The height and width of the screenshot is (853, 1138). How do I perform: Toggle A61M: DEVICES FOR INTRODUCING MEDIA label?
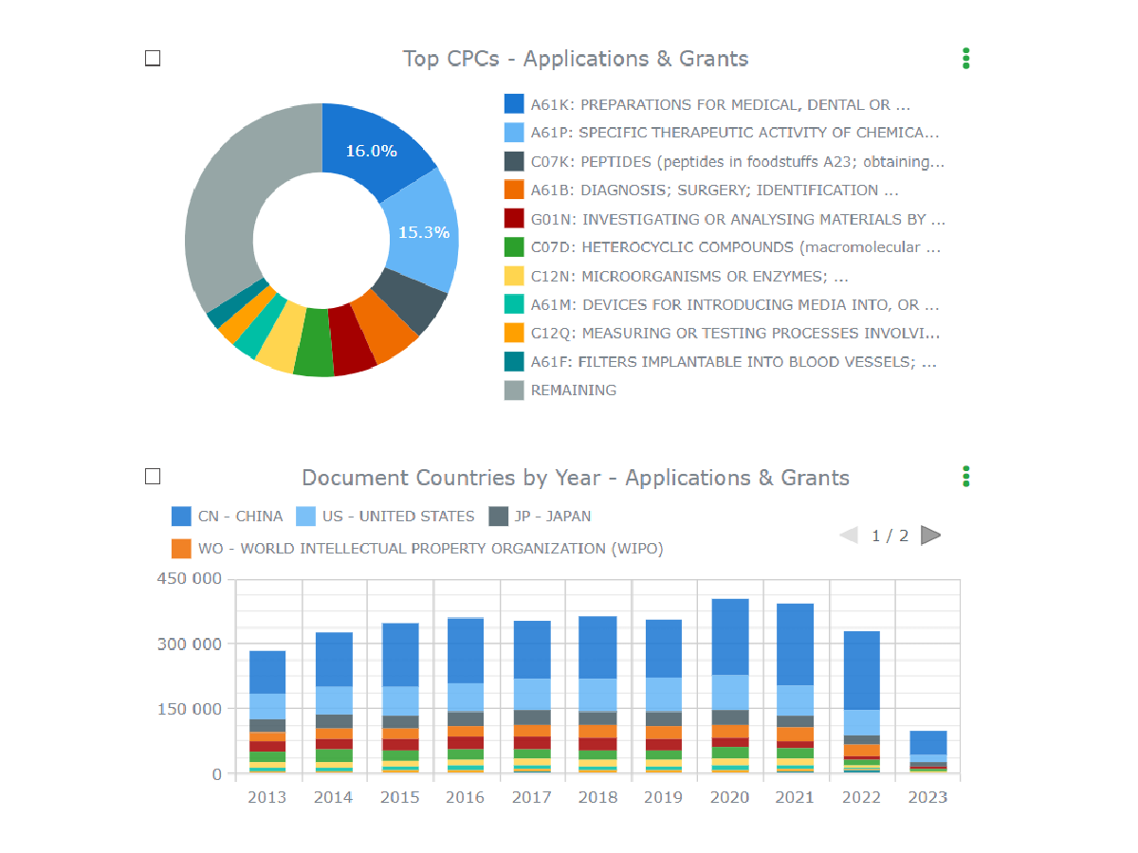735,304
